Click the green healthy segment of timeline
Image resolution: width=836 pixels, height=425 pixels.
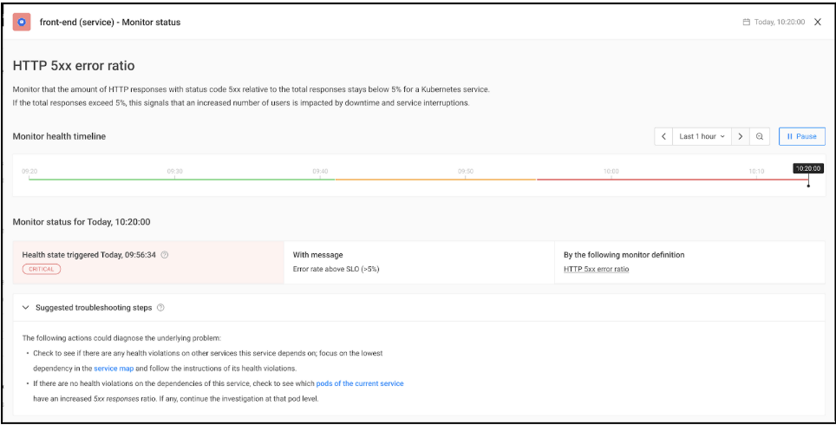[x=182, y=180]
